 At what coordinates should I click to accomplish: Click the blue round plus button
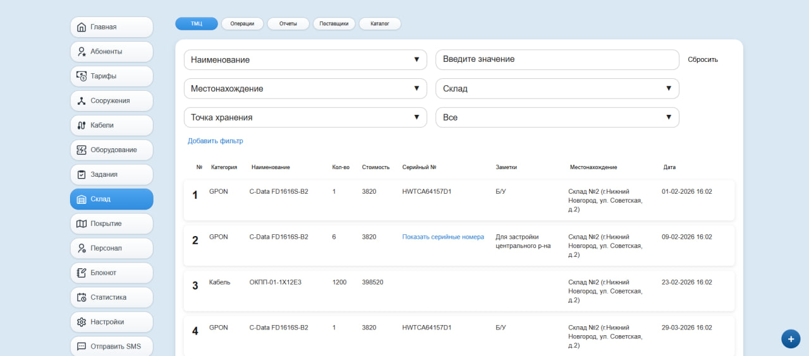pos(791,339)
